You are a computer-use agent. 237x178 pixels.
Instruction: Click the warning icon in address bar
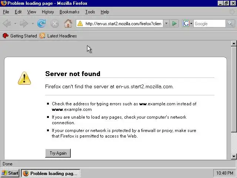pyautogui.click(x=80, y=23)
